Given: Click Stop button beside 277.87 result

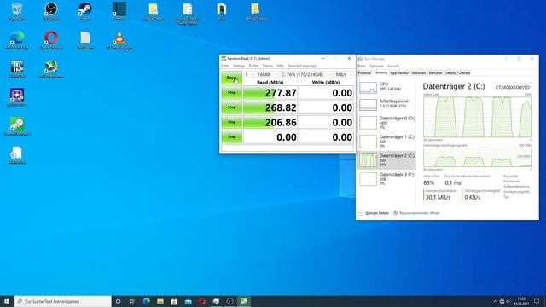Looking at the screenshot, I should click(231, 93).
